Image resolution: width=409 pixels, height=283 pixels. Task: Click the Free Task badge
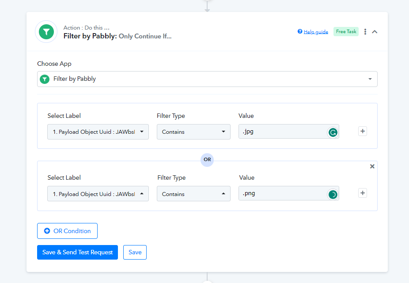346,31
